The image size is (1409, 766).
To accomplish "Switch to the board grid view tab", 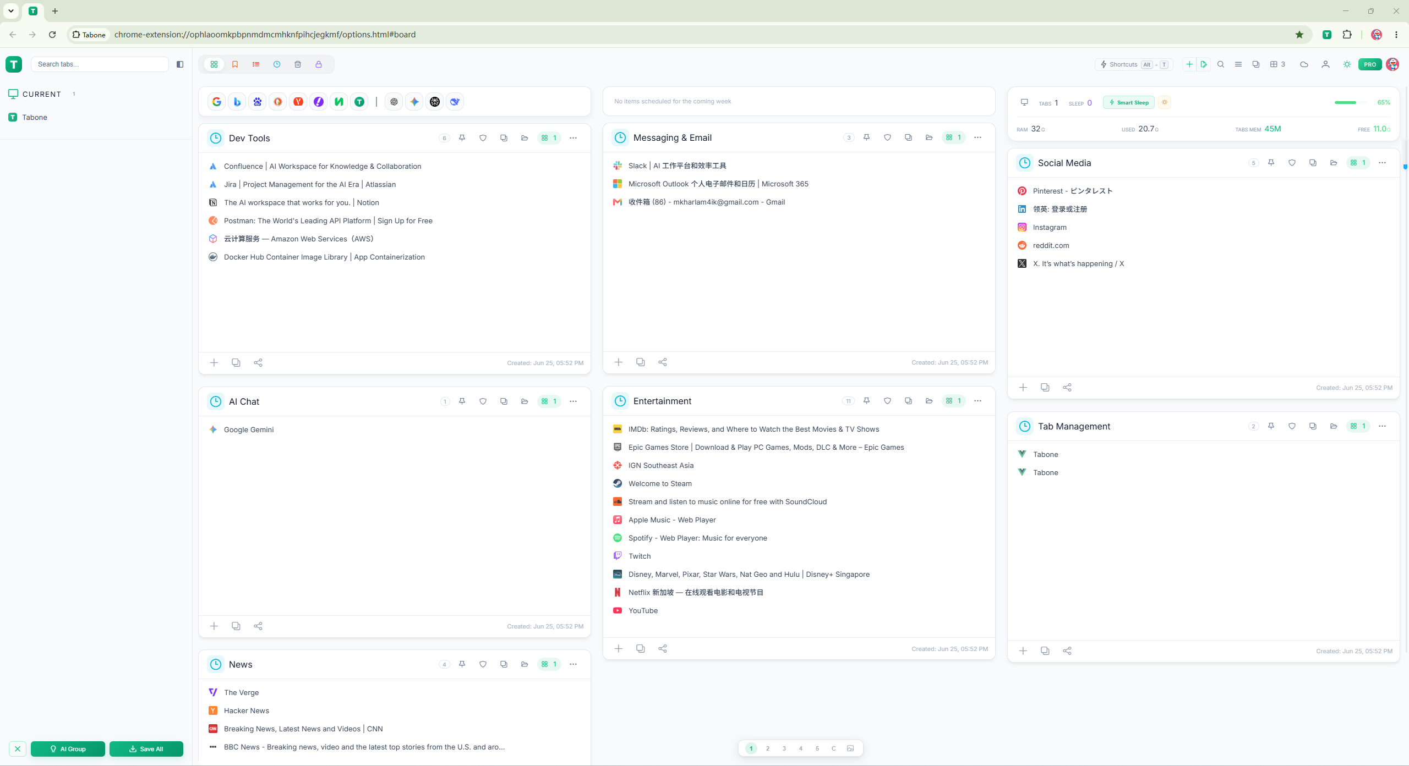I will (214, 64).
